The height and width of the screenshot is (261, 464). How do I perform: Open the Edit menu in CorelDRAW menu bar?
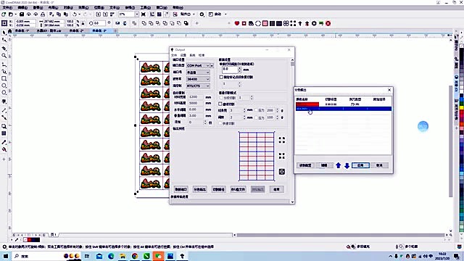[x=22, y=7]
